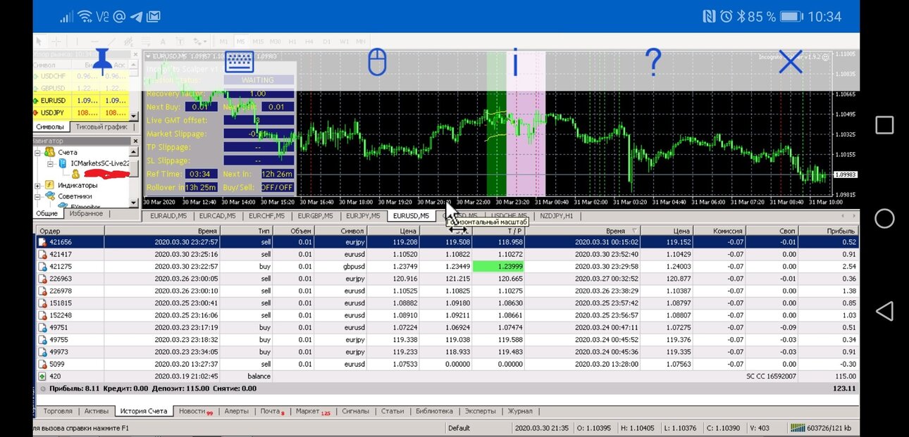The width and height of the screenshot is (909, 437).
Task: Switch to EURAUD,M5 chart tab
Action: [x=168, y=216]
